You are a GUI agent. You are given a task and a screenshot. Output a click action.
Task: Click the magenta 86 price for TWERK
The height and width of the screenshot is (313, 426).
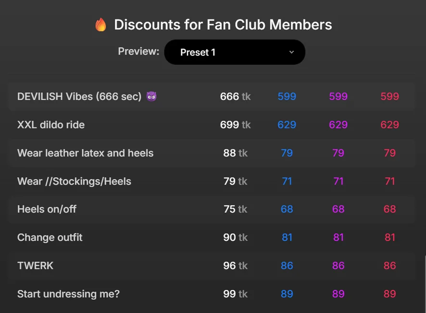(x=338, y=265)
